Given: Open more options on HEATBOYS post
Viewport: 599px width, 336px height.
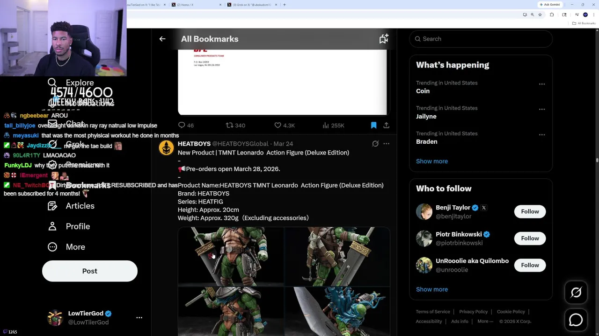Looking at the screenshot, I should pyautogui.click(x=386, y=144).
